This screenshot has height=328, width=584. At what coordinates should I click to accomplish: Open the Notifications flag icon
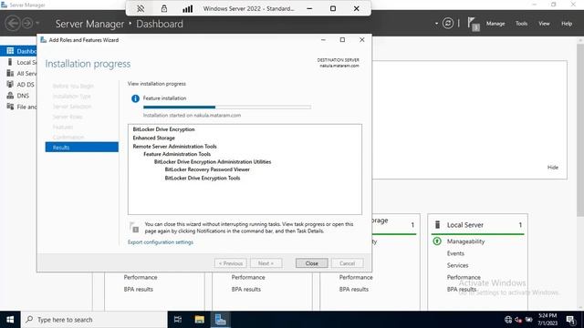click(474, 25)
